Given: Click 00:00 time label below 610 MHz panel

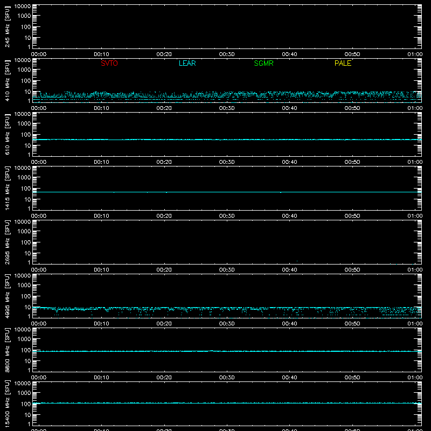Looking at the screenshot, I should (39, 162).
